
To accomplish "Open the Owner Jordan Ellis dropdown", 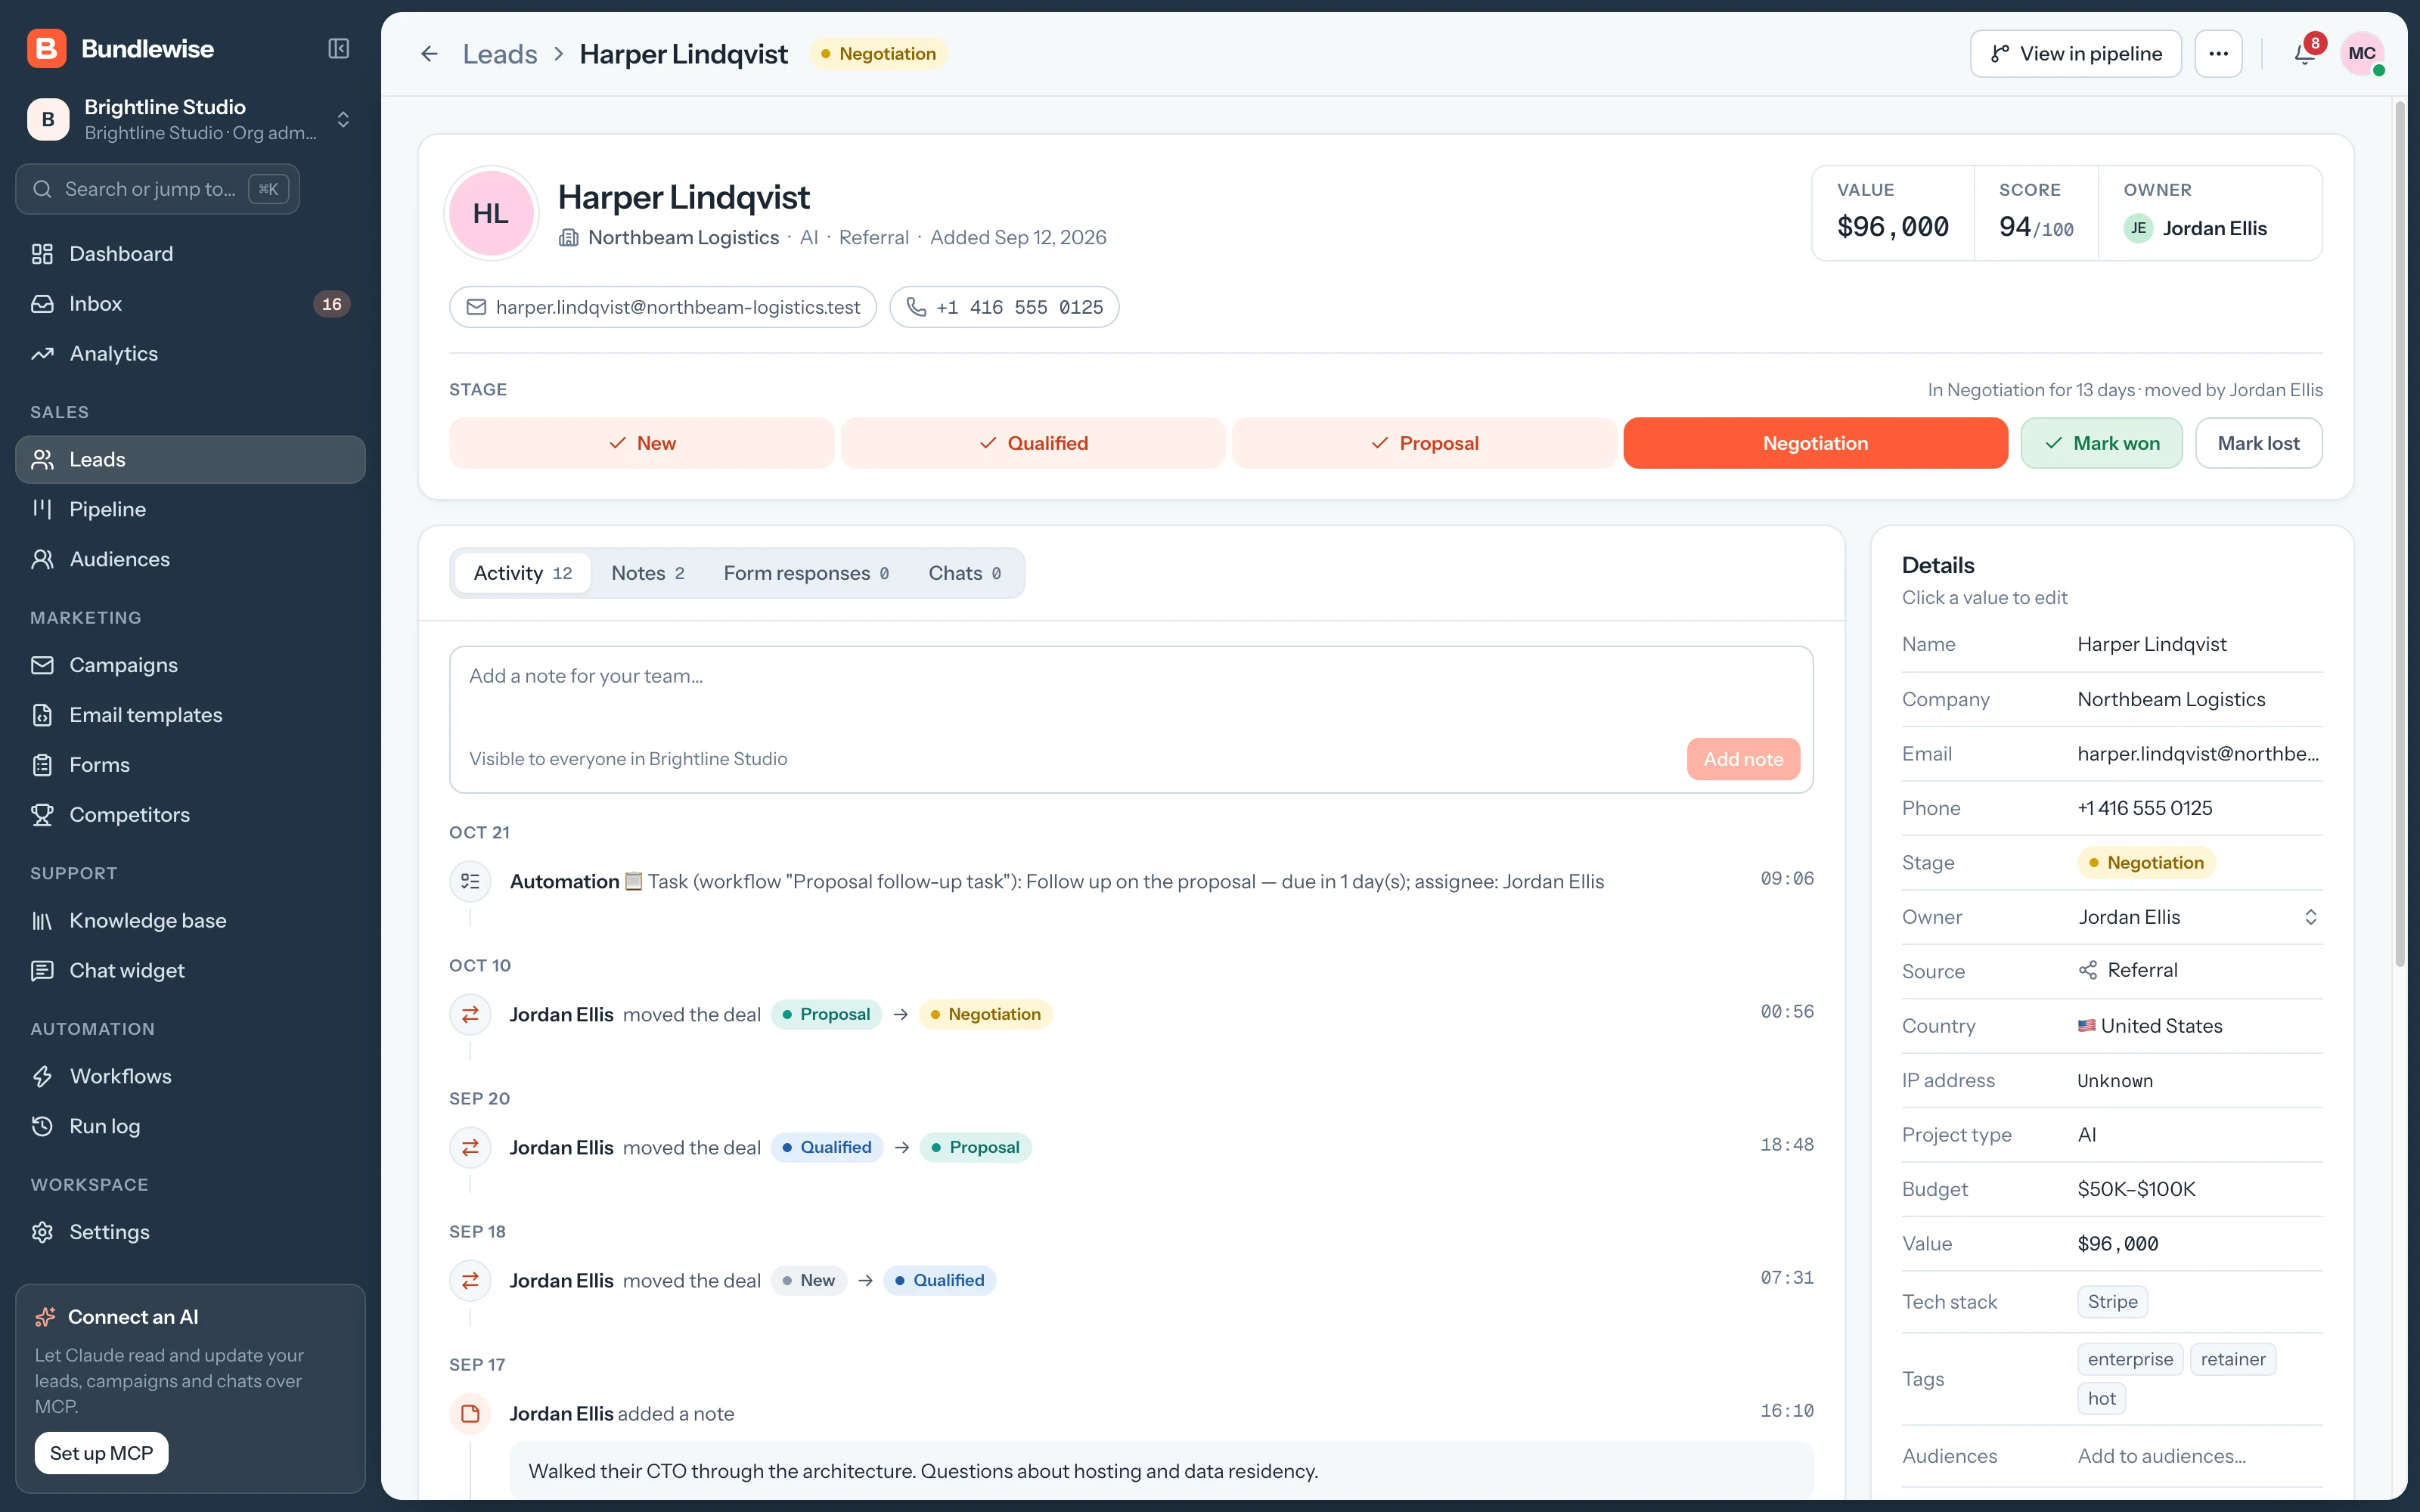I will 2198,917.
